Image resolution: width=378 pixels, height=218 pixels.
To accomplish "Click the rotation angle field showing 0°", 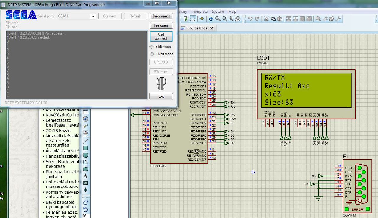I will pyautogui.click(x=85, y=216).
